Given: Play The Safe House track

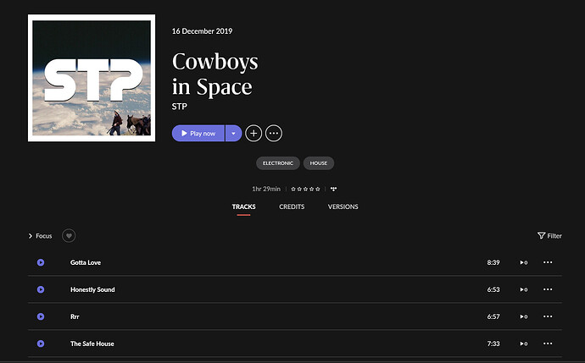Looking at the screenshot, I should coord(41,344).
